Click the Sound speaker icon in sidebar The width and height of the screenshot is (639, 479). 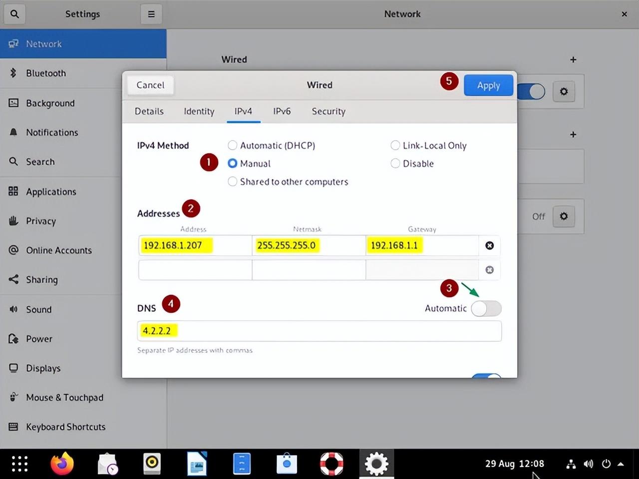click(x=13, y=309)
